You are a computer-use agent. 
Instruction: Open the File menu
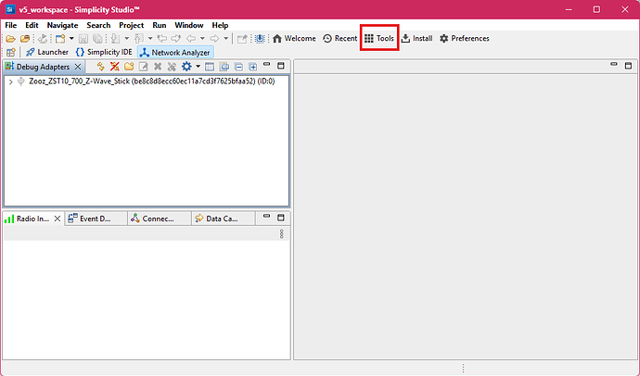pyautogui.click(x=10, y=25)
